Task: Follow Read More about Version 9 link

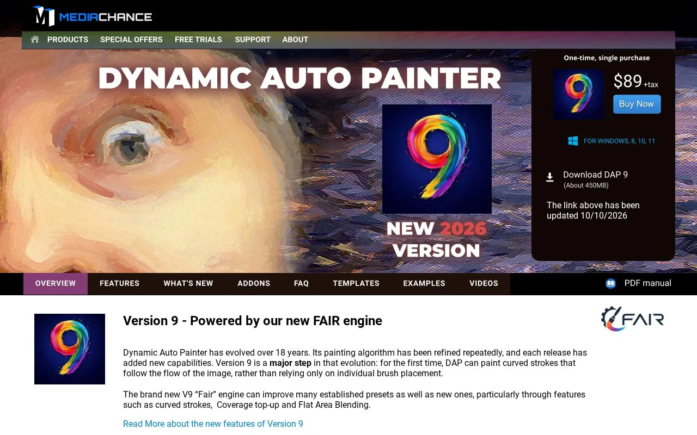Action: coord(213,424)
